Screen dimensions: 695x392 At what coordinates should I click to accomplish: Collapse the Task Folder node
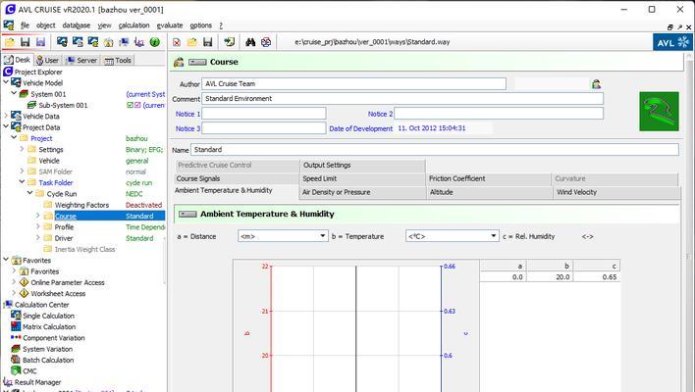pos(22,182)
